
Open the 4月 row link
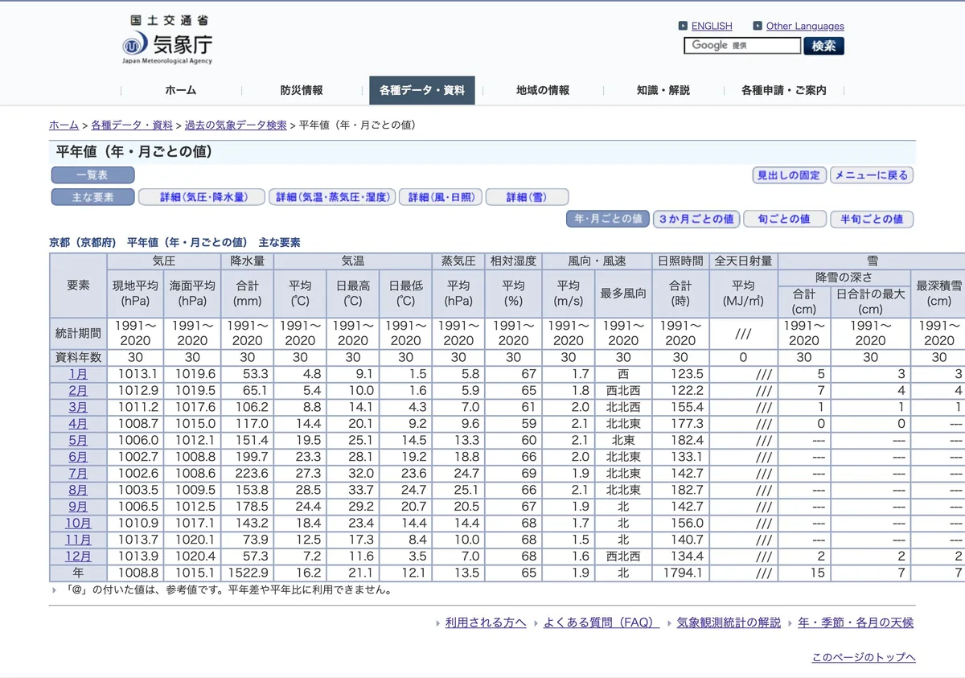coord(78,424)
